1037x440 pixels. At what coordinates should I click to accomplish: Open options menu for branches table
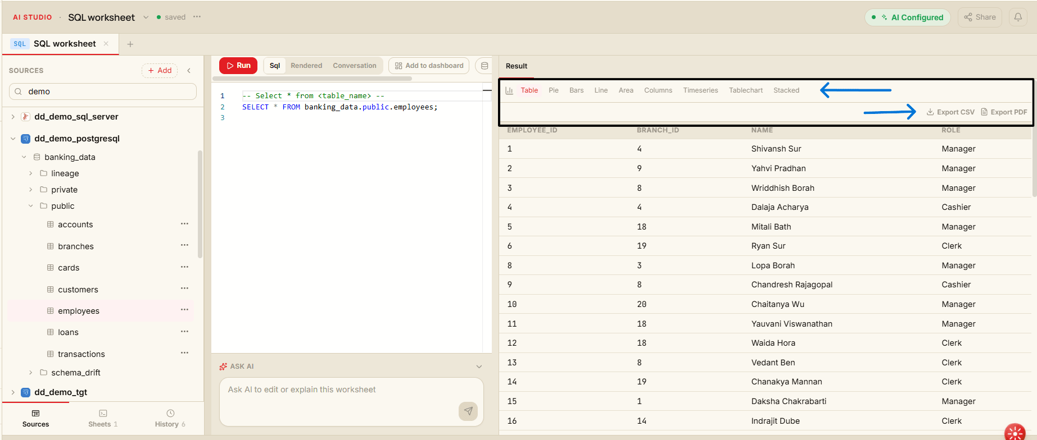point(184,245)
